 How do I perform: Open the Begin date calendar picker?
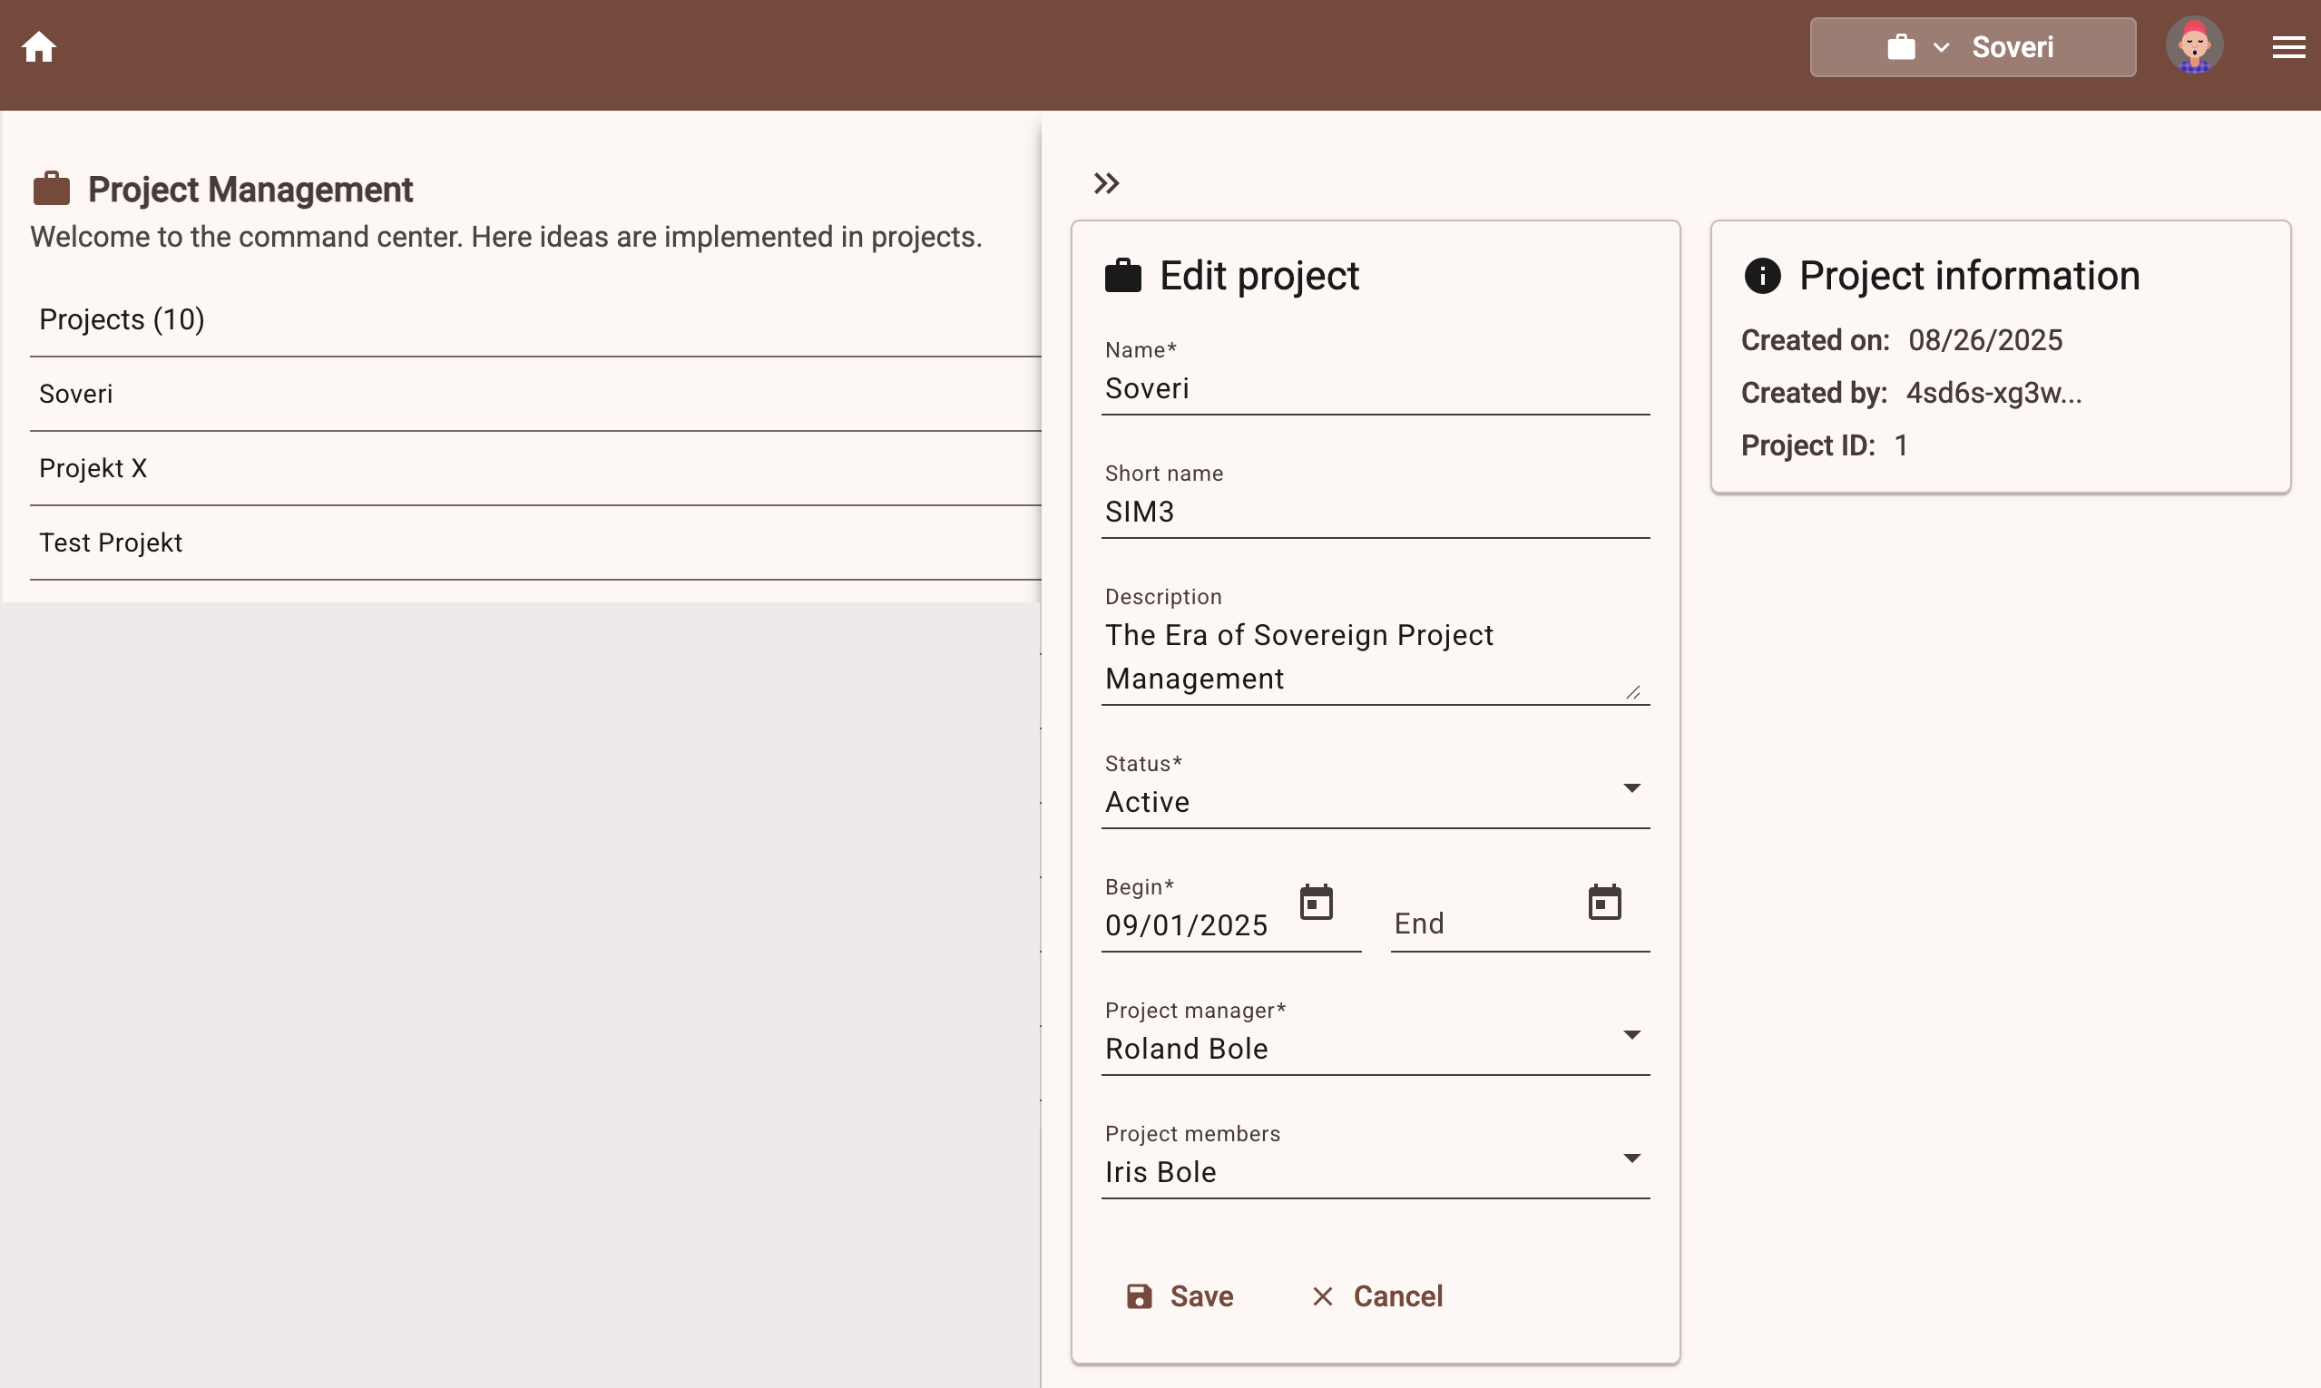(x=1316, y=903)
